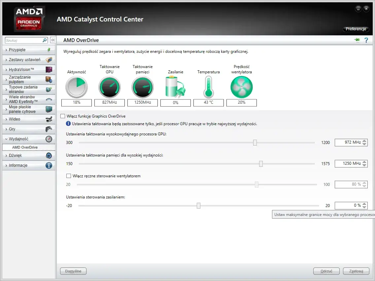Open help with the question mark icon
375x281 pixels.
(x=366, y=40)
